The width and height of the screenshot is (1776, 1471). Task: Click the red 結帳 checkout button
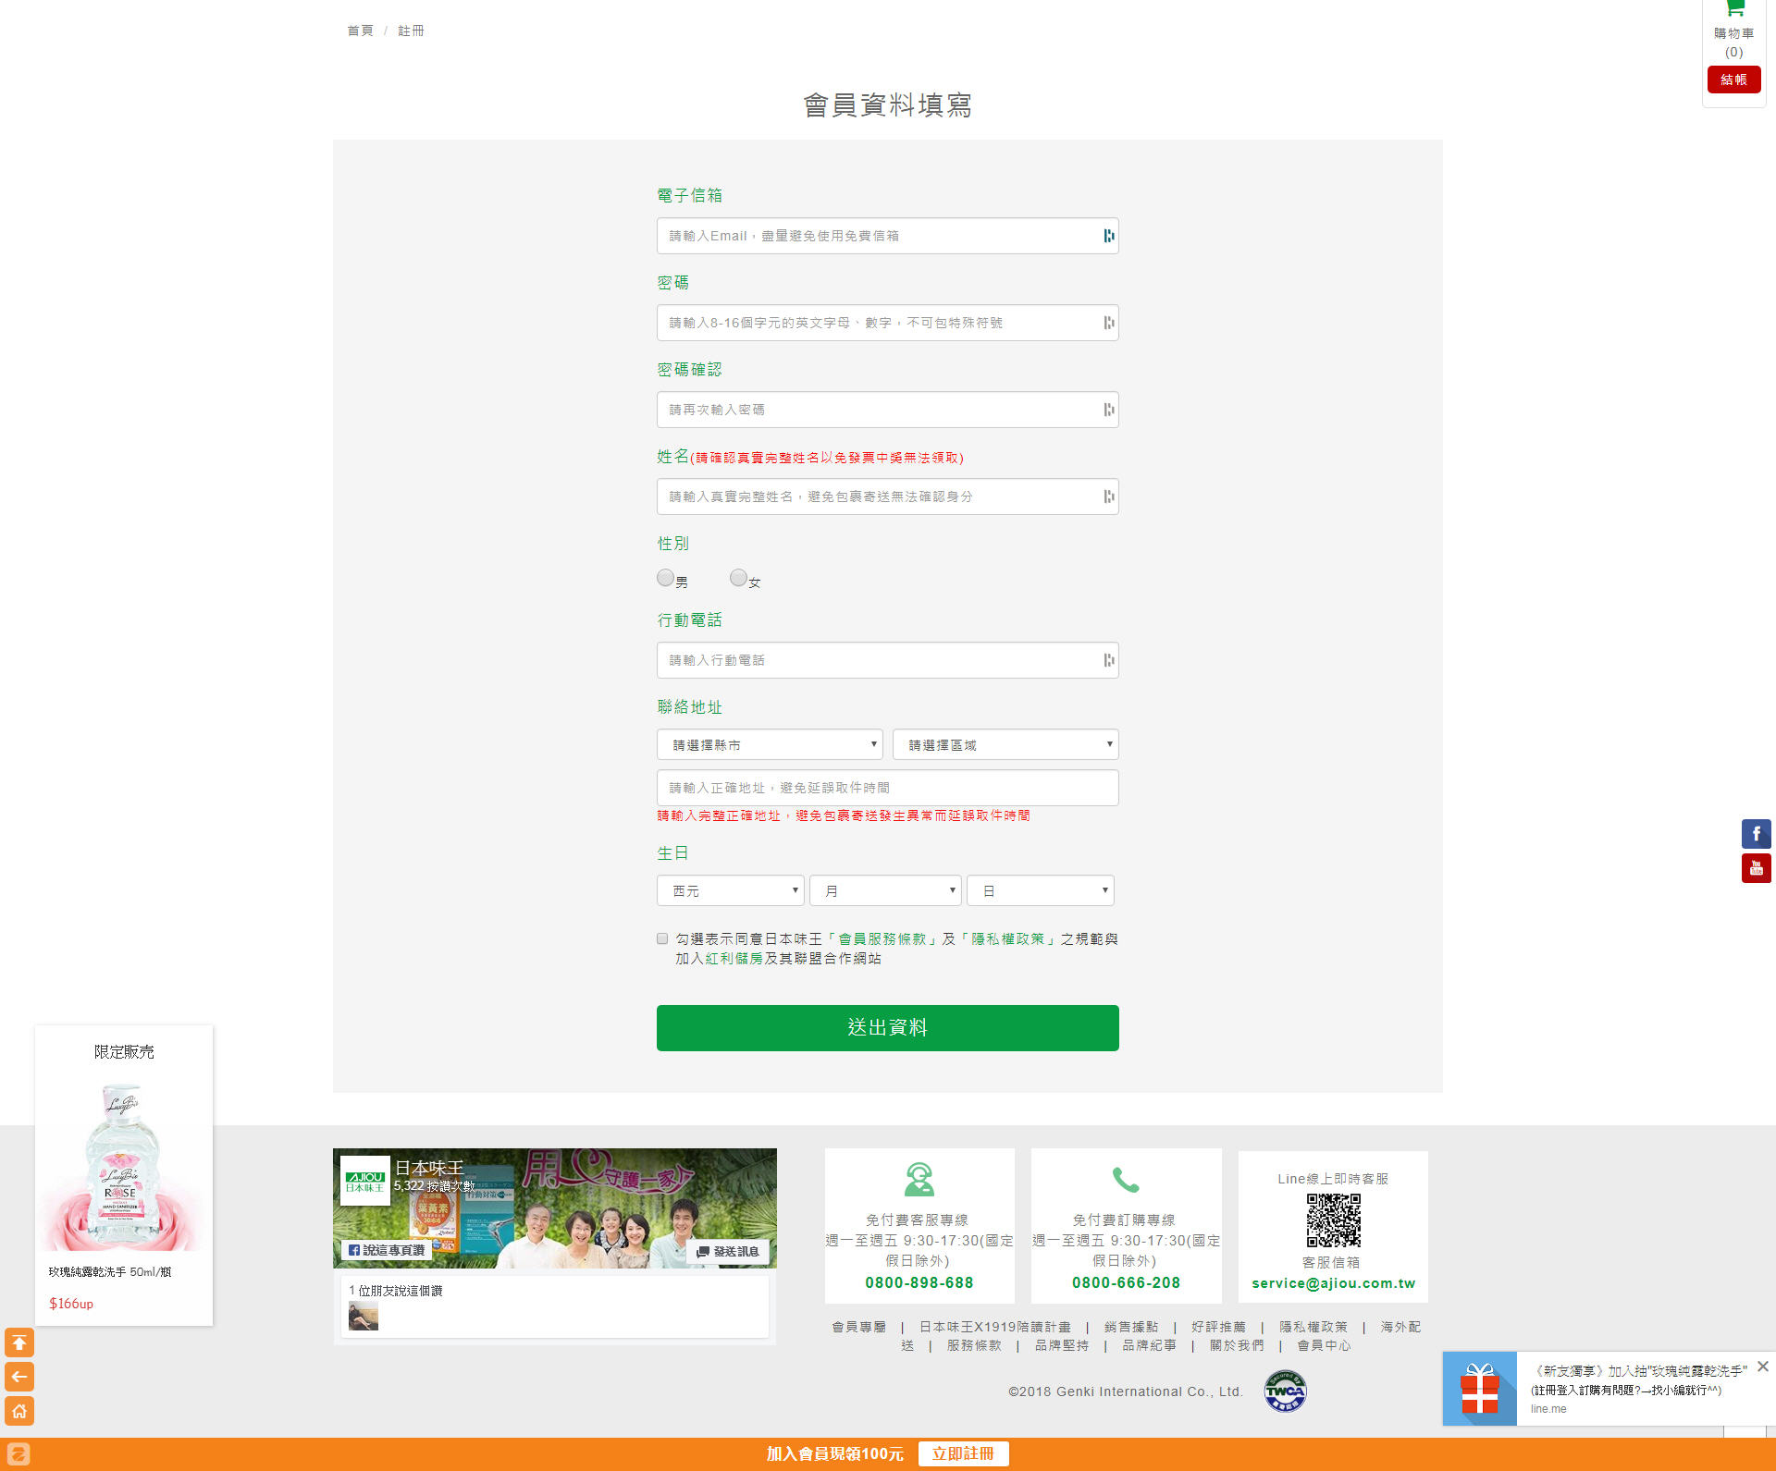click(1733, 80)
